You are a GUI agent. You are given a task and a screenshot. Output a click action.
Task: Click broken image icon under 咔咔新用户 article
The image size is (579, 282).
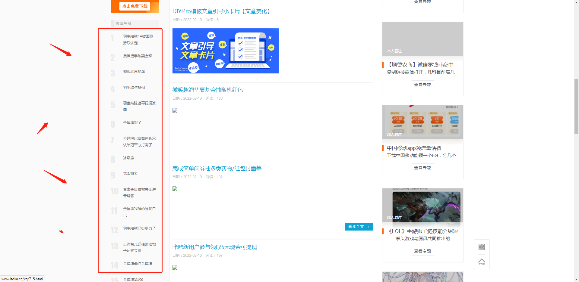175,268
